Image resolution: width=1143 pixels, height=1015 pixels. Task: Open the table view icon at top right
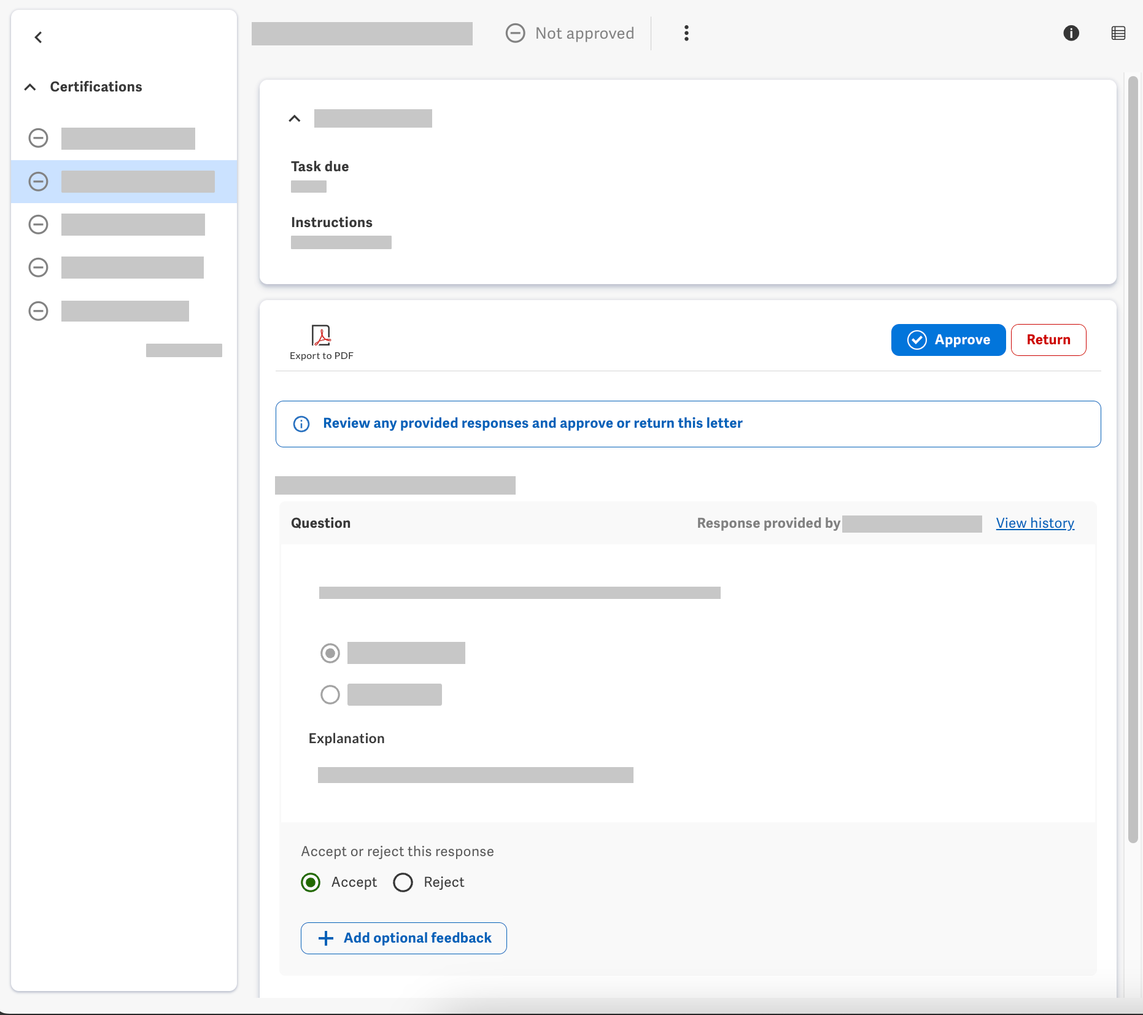pyautogui.click(x=1118, y=33)
